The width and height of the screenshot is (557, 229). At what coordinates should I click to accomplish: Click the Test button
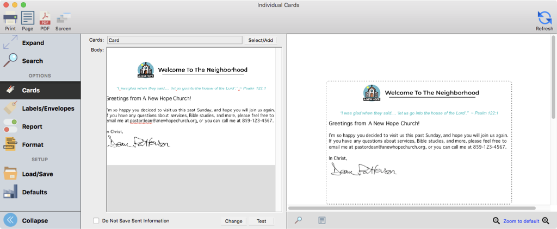(261, 221)
